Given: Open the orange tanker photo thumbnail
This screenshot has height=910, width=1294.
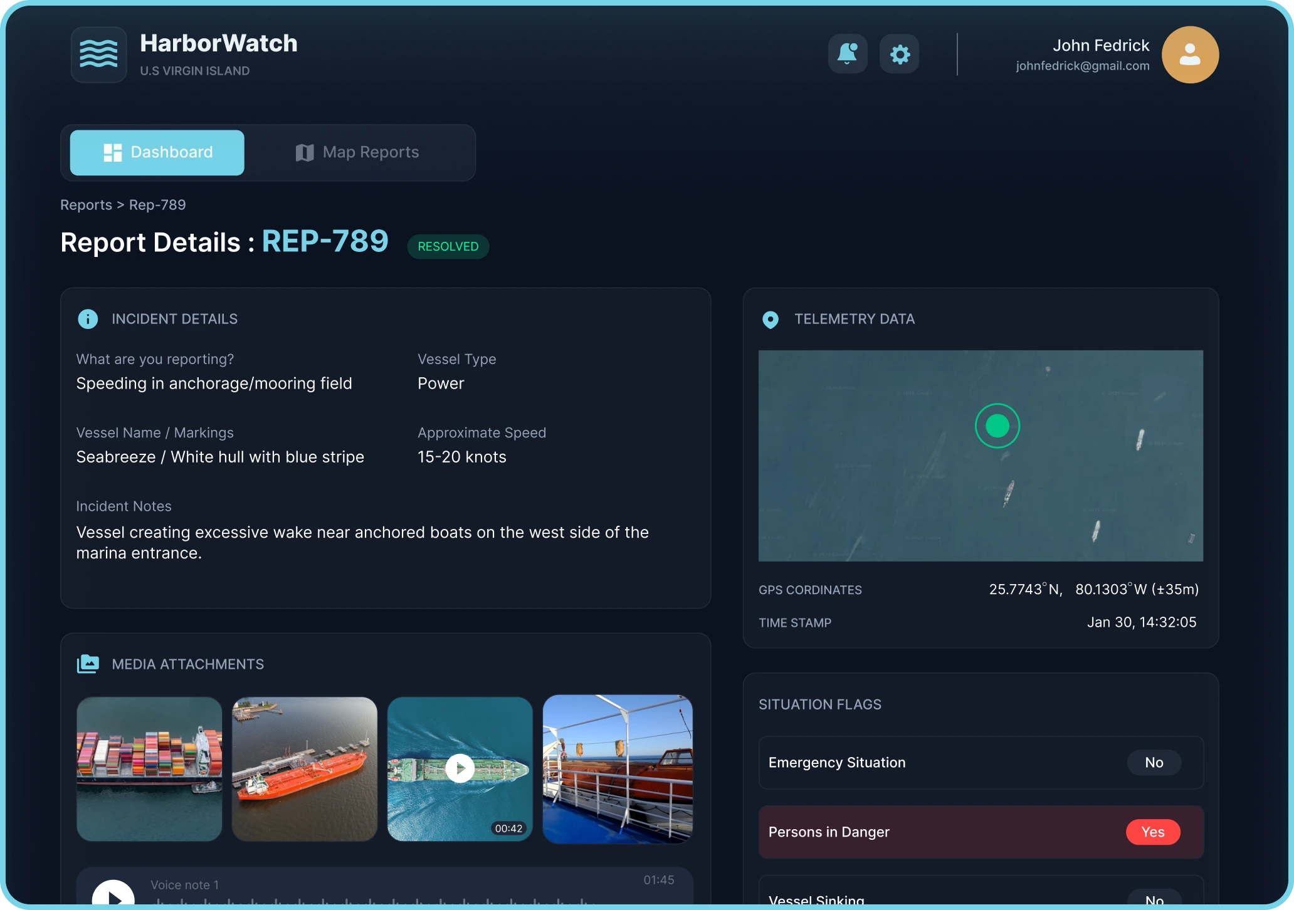Looking at the screenshot, I should pyautogui.click(x=305, y=769).
